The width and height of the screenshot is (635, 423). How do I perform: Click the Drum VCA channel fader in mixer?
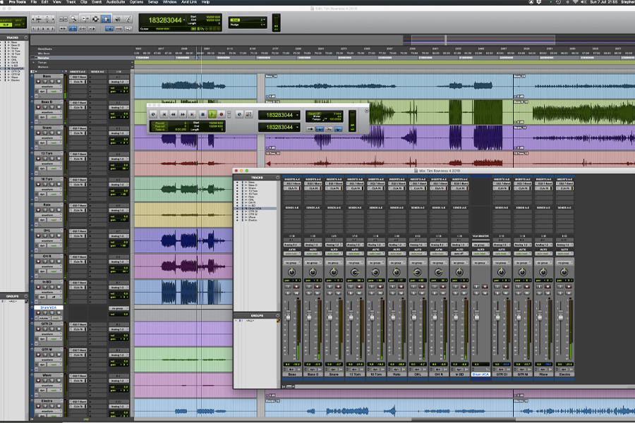click(x=476, y=316)
